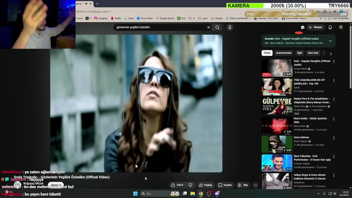
Task: Select the İlgili filter chip
Action: coord(299,53)
